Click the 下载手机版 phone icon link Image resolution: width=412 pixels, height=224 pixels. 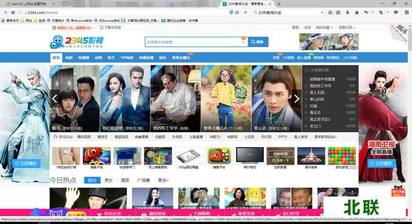pyautogui.click(x=110, y=27)
